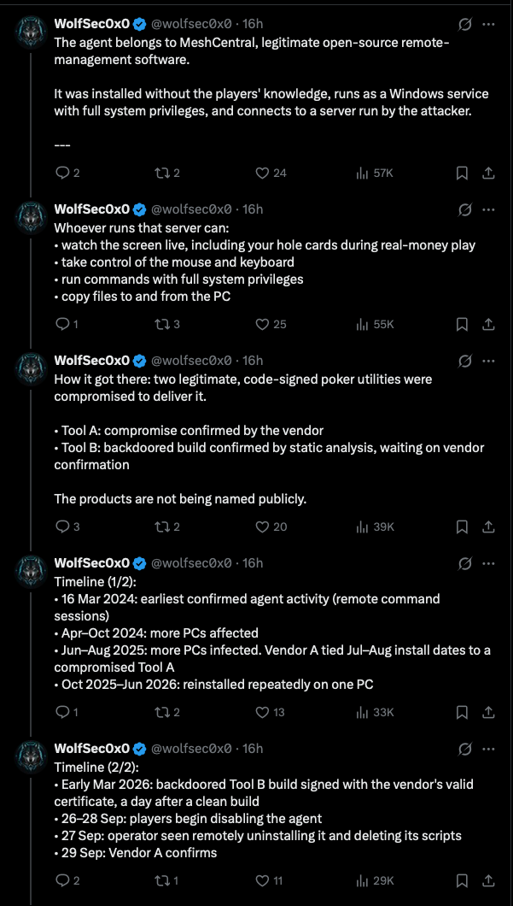Screen dimensions: 513x906
Task: Open more options on MeshCentral tweet
Action: pos(488,24)
